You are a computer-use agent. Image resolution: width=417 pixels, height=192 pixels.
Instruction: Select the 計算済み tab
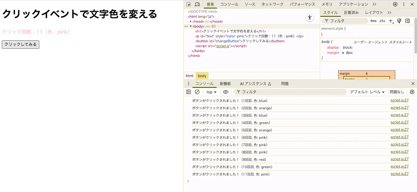[351, 12]
